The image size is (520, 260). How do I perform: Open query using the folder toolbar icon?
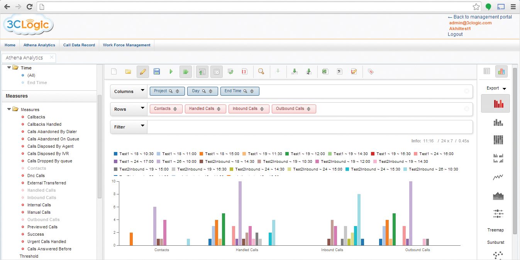(x=128, y=72)
